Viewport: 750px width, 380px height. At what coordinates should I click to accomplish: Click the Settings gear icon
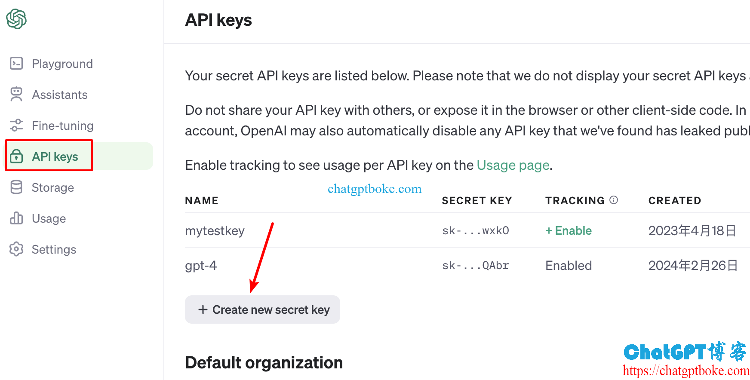pos(16,249)
